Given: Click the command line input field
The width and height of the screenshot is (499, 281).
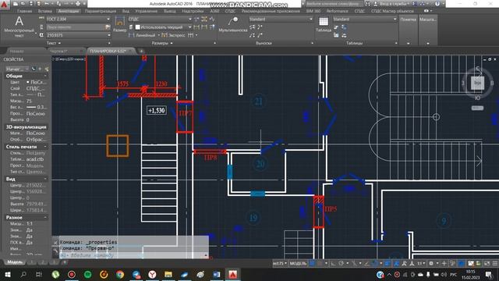Looking at the screenshot, I should click(x=130, y=255).
